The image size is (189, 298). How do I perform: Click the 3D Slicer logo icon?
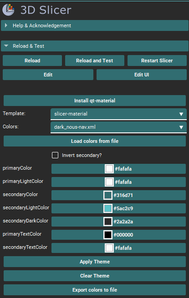point(8,10)
